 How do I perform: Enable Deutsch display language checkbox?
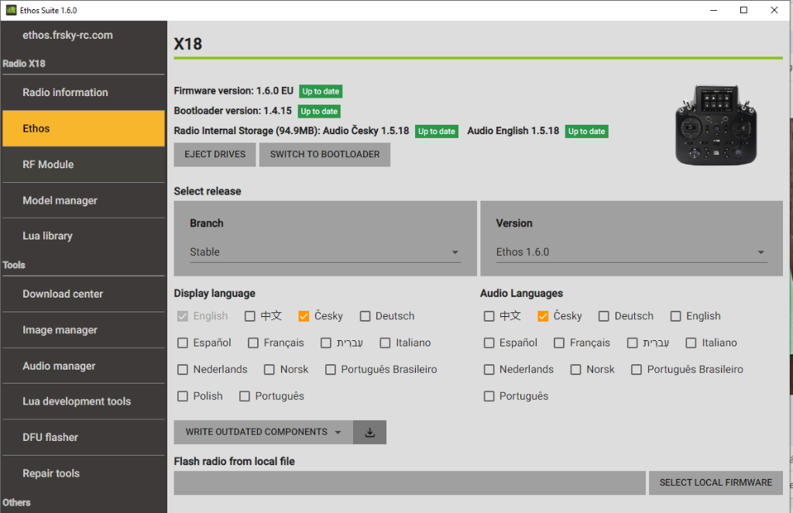366,316
